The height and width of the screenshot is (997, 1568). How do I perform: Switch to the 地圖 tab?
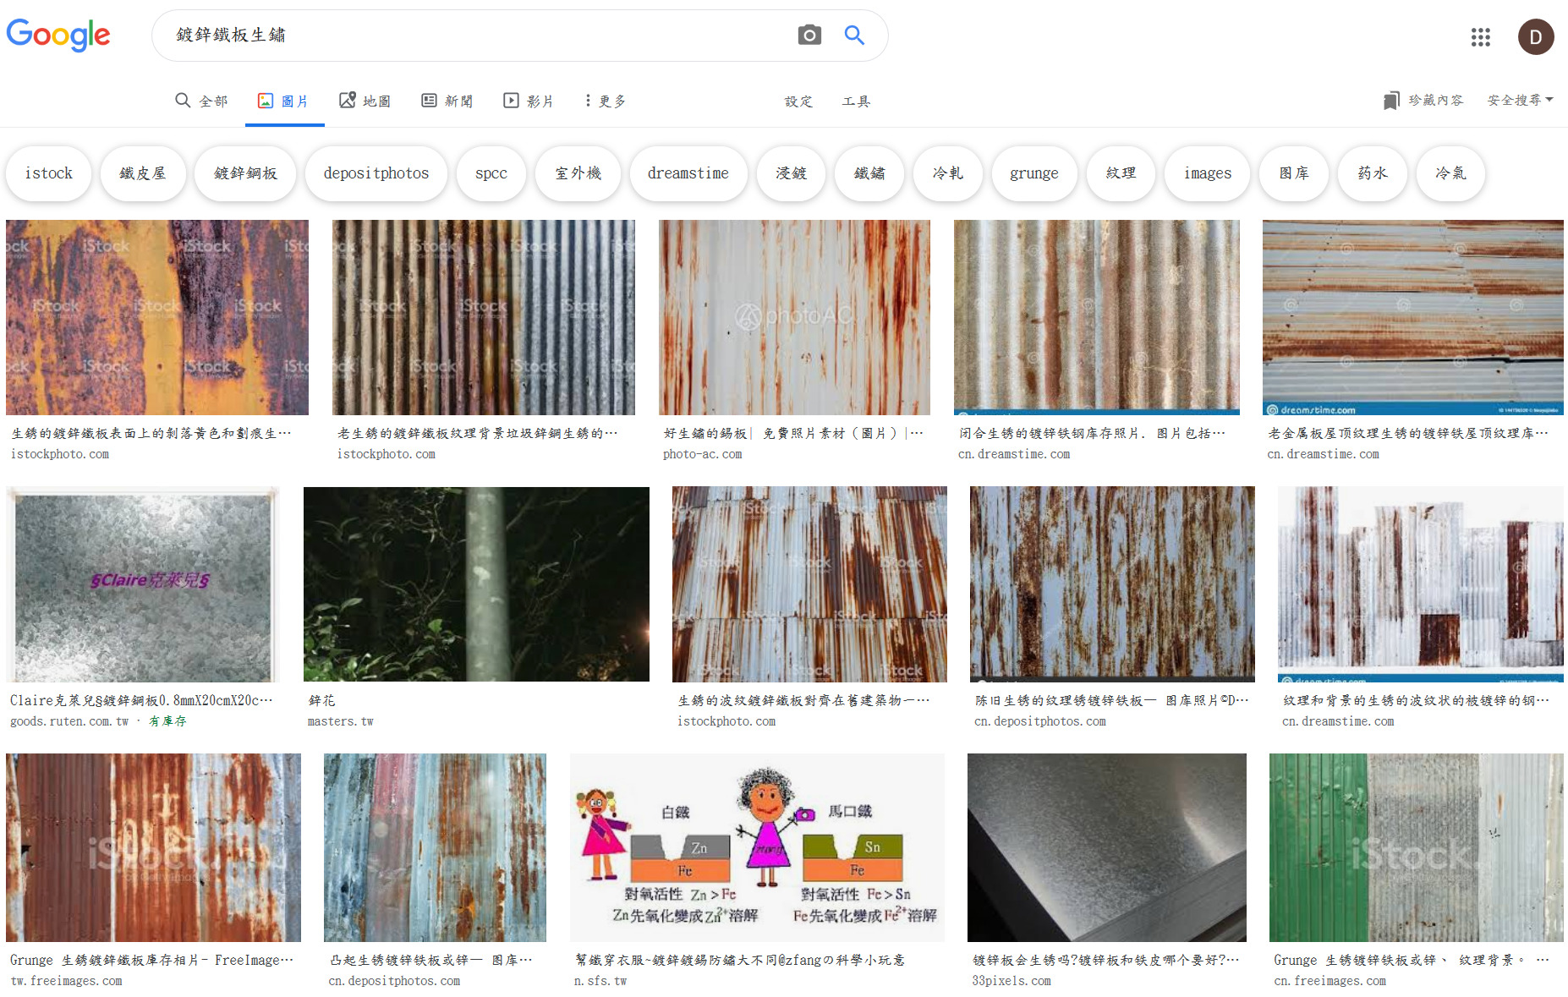[365, 101]
